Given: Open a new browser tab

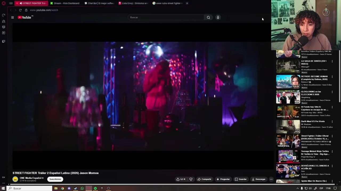Looking at the screenshot, I should (187, 3).
